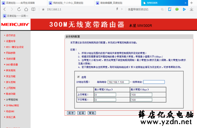Reload the router page
The width and height of the screenshot is (197, 128).
pos(19,9)
